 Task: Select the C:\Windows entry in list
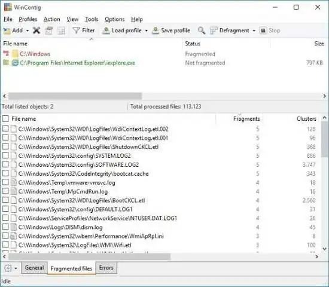[35, 54]
